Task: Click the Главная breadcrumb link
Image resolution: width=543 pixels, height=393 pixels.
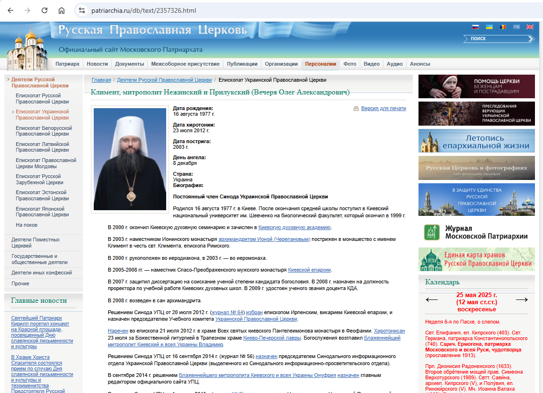Action: point(101,80)
